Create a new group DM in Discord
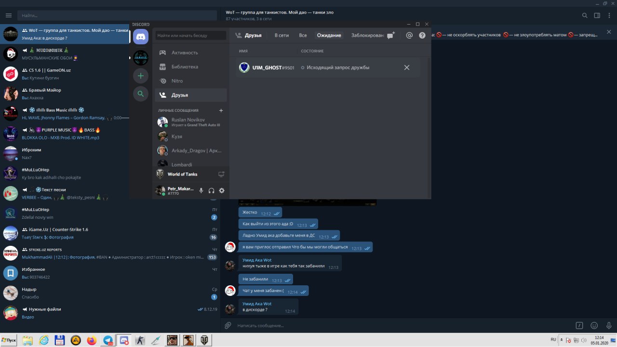This screenshot has width=617, height=347. pyautogui.click(x=390, y=35)
